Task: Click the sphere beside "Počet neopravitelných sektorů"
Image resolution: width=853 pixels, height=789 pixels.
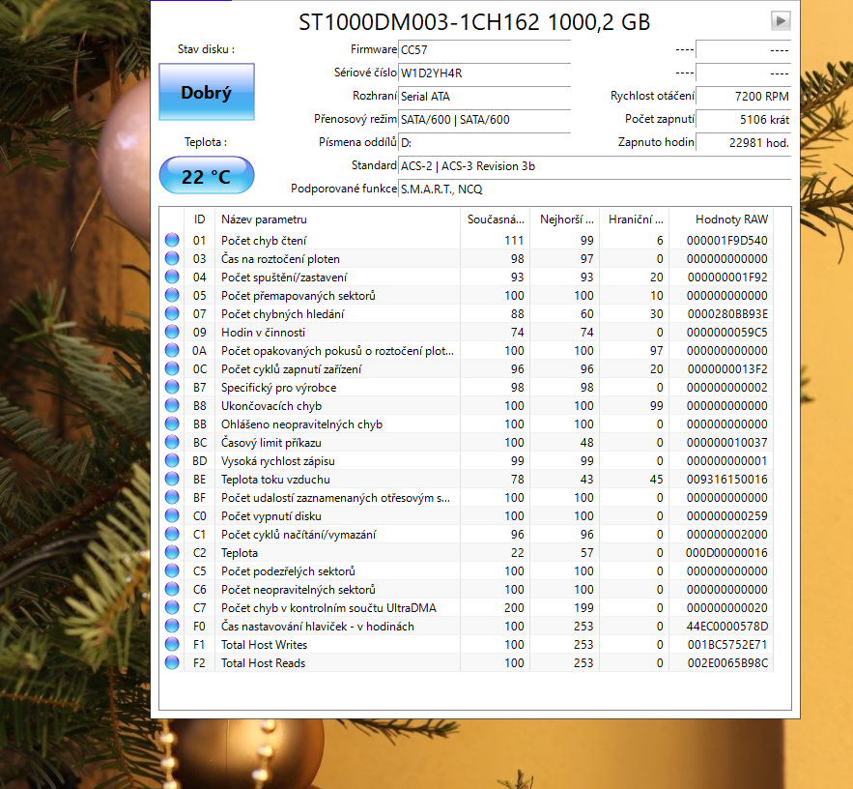Action: tap(171, 589)
